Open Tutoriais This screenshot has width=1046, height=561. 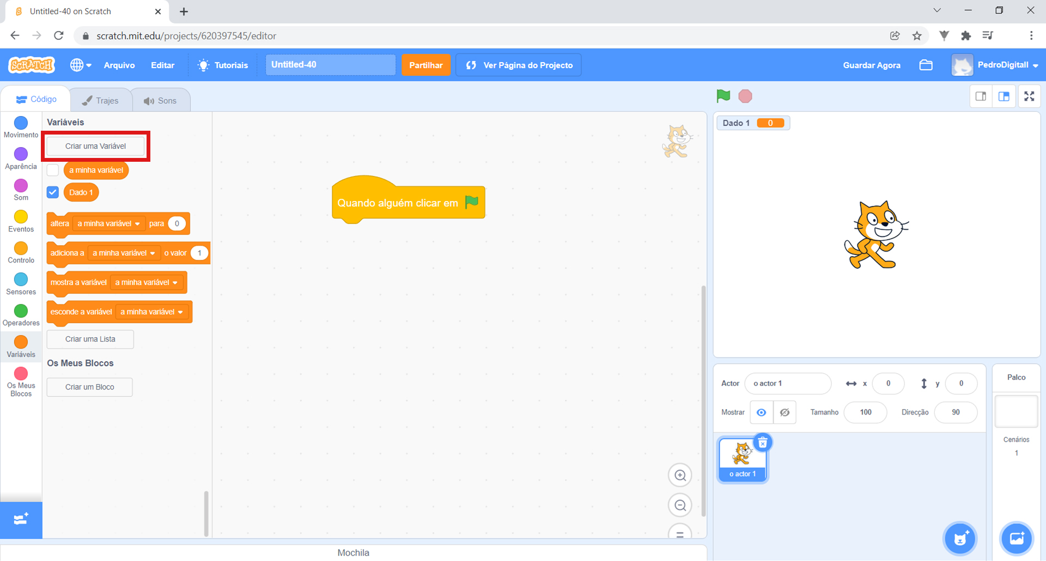pyautogui.click(x=223, y=65)
